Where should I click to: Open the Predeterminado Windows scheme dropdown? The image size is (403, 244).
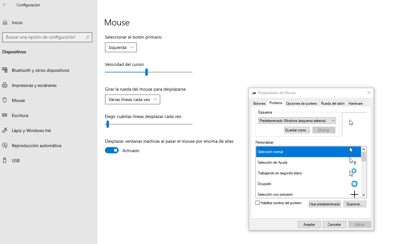(x=297, y=121)
